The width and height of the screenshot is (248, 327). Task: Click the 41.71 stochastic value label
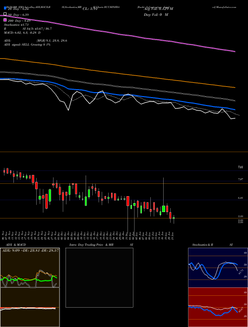tap(241, 272)
